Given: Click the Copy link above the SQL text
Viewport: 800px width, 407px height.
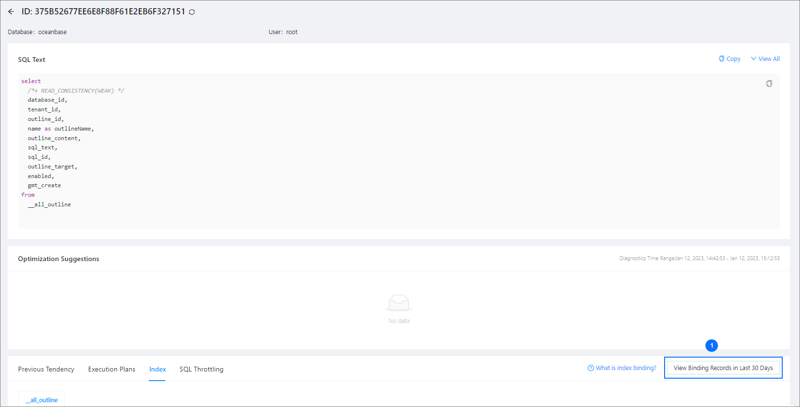Looking at the screenshot, I should [729, 59].
